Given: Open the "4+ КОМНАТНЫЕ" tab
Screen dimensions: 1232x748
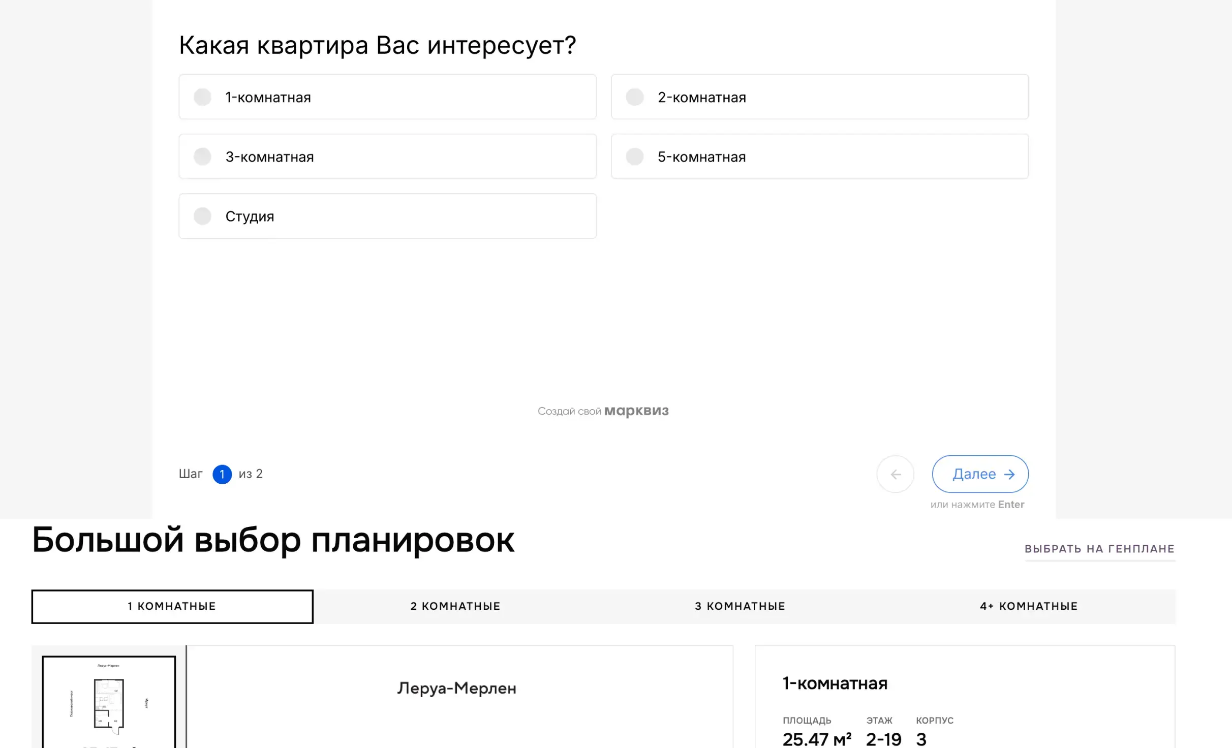Looking at the screenshot, I should coord(1027,606).
